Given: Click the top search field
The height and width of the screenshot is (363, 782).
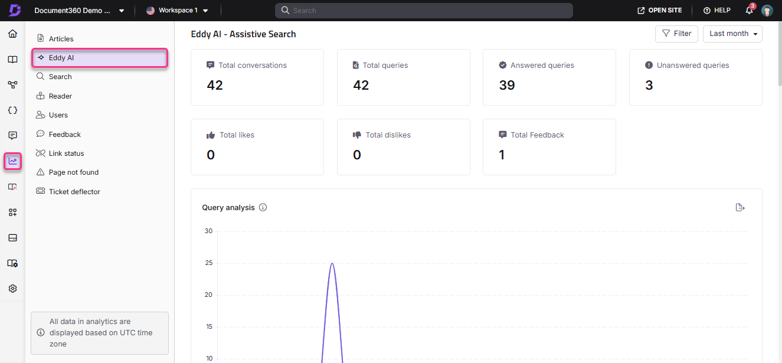Looking at the screenshot, I should (424, 10).
